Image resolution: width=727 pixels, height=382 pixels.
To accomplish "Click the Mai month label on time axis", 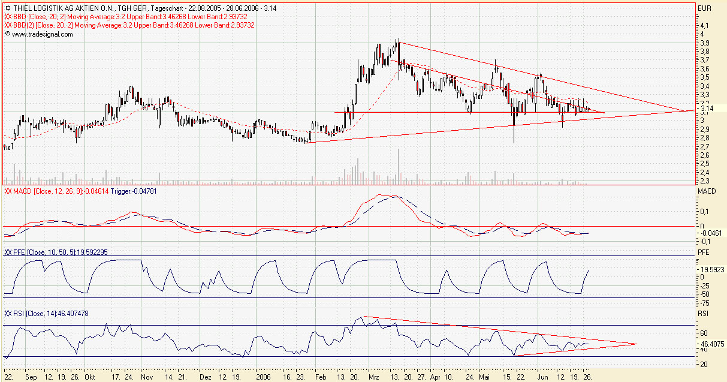I will coord(485,378).
